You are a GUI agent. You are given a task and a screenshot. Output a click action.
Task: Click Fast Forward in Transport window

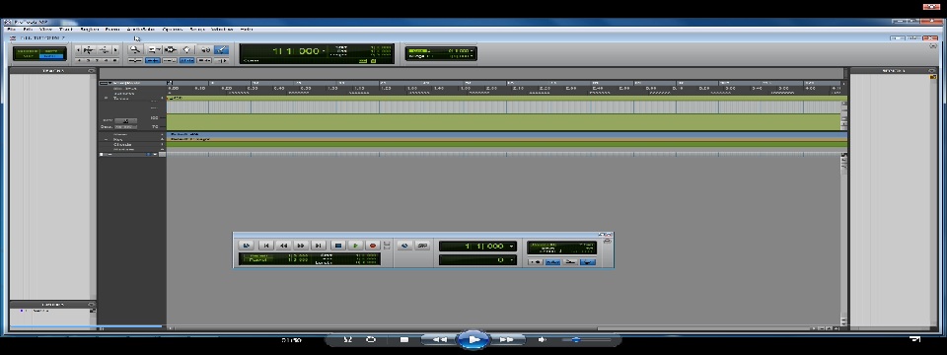(301, 246)
